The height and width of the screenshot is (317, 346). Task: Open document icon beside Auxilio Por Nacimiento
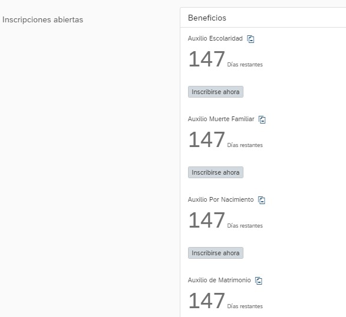pos(262,200)
